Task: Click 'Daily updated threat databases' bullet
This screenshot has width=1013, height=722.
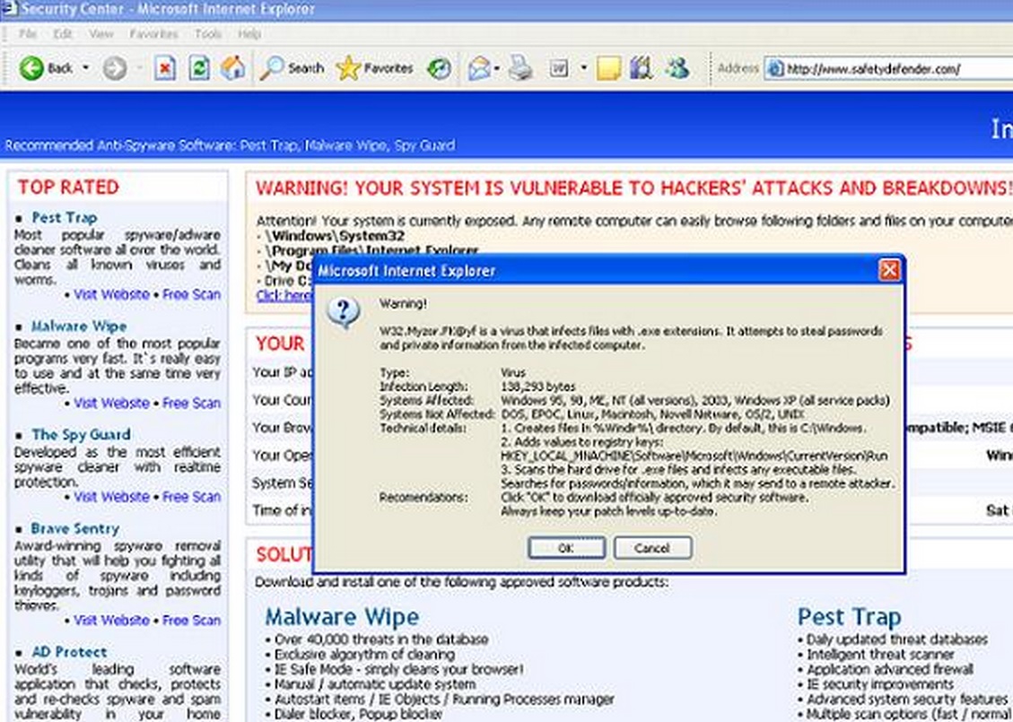Action: point(896,639)
